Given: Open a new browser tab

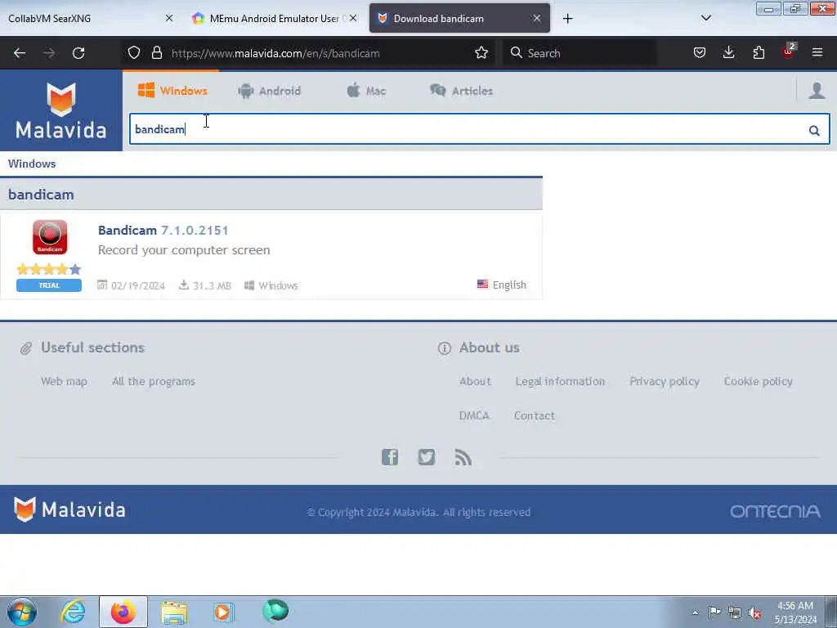Looking at the screenshot, I should pos(567,19).
